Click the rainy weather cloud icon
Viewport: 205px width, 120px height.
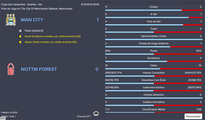[96, 114]
